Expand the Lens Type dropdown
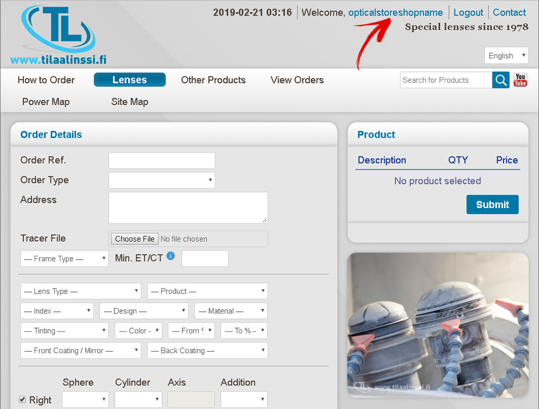Image resolution: width=539 pixels, height=409 pixels. [x=81, y=291]
